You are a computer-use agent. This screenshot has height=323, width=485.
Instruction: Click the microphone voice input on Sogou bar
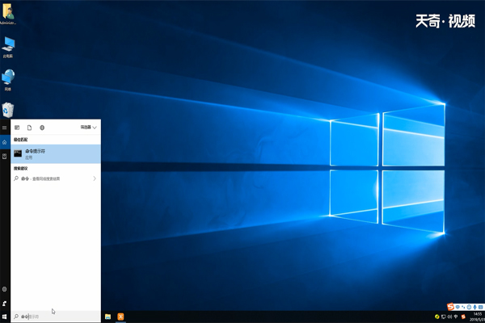coord(474,307)
